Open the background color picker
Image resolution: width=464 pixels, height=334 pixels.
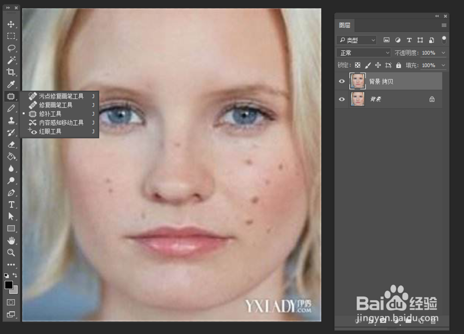[x=15, y=291]
